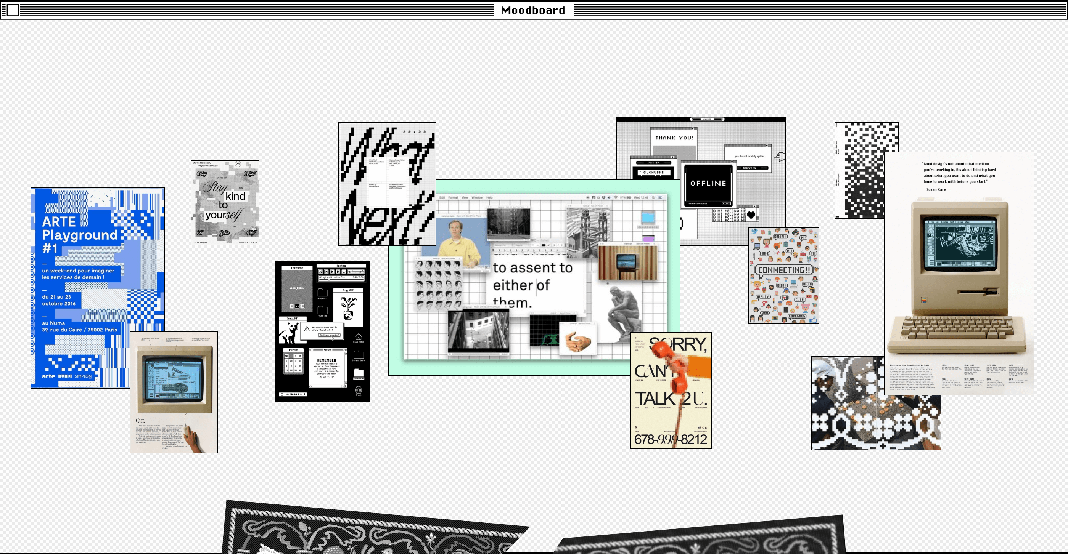Open the 'SORRY, CAN'T TALK 2 U.' poster

click(671, 397)
